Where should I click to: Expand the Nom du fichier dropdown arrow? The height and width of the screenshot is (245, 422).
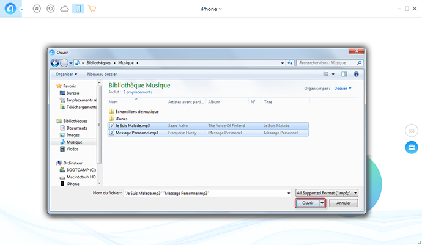pyautogui.click(x=289, y=193)
